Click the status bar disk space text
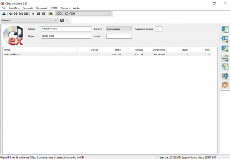This screenshot has width=230, height=159. coord(187,157)
